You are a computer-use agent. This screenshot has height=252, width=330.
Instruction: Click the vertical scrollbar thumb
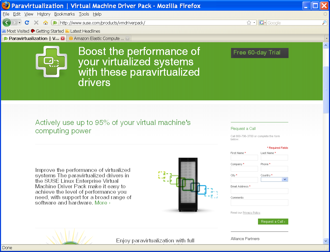(x=326, y=90)
